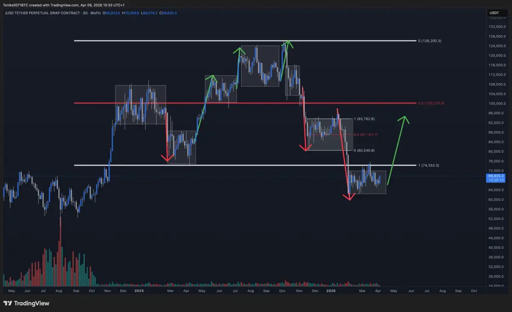Image resolution: width=512 pixels, height=312 pixels.
Task: Open the USDT currency selector
Action: (x=494, y=13)
